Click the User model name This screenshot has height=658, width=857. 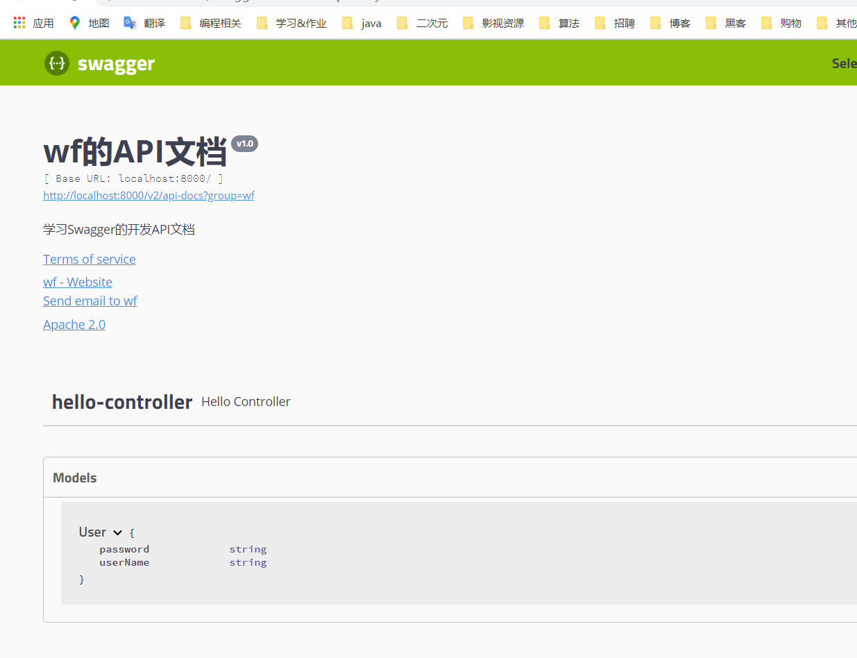pos(92,532)
